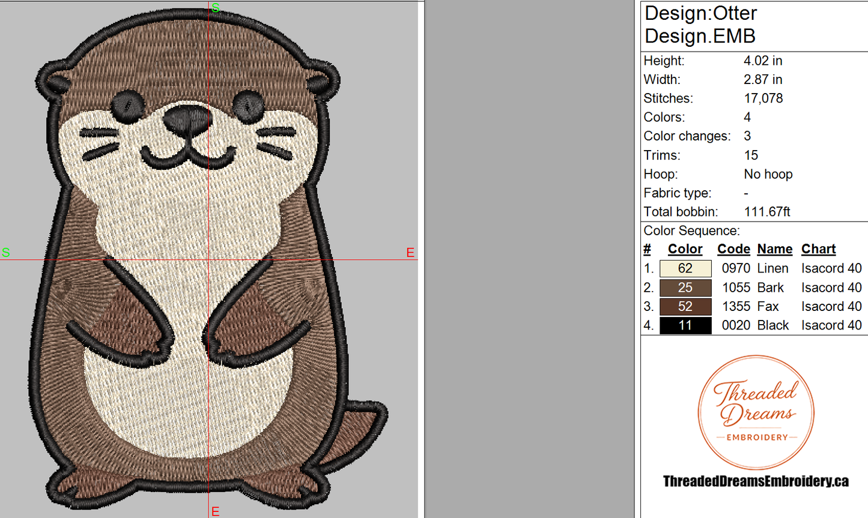Viewport: 868px width, 518px height.
Task: Click the height value '4.02 in'
Action: (x=763, y=61)
